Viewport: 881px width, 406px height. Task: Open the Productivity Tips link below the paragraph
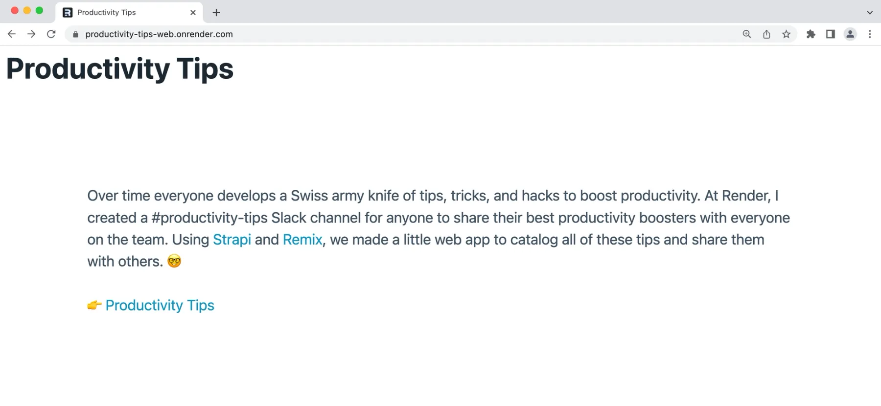coord(160,305)
